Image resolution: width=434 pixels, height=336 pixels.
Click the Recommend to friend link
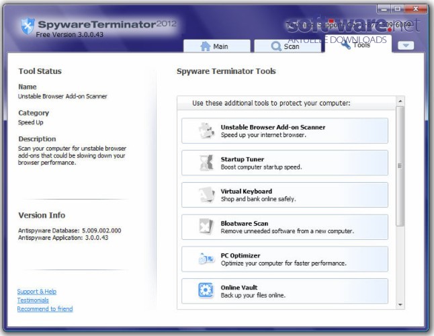[45, 309]
